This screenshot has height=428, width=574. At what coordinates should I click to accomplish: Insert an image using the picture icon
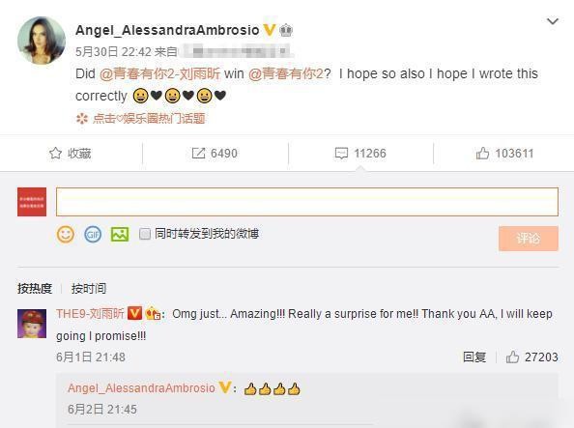tap(120, 235)
